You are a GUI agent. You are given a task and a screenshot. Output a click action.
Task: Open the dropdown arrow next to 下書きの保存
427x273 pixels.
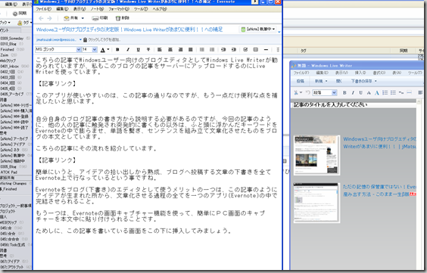pos(376,81)
